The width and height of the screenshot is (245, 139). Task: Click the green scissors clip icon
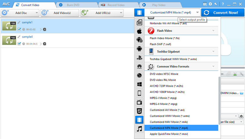pos(235,74)
